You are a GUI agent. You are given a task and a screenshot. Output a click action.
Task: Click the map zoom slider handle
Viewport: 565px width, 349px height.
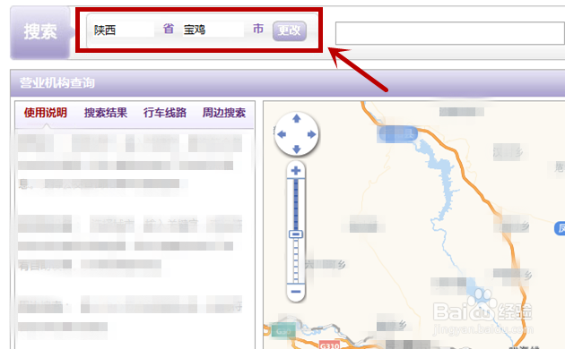[296, 234]
